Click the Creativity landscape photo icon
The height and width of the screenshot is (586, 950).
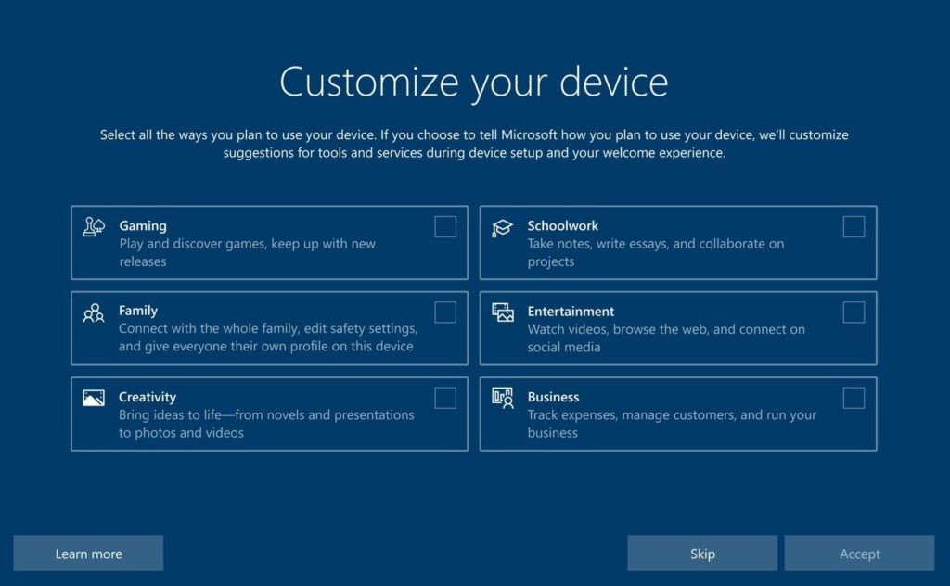click(x=94, y=398)
